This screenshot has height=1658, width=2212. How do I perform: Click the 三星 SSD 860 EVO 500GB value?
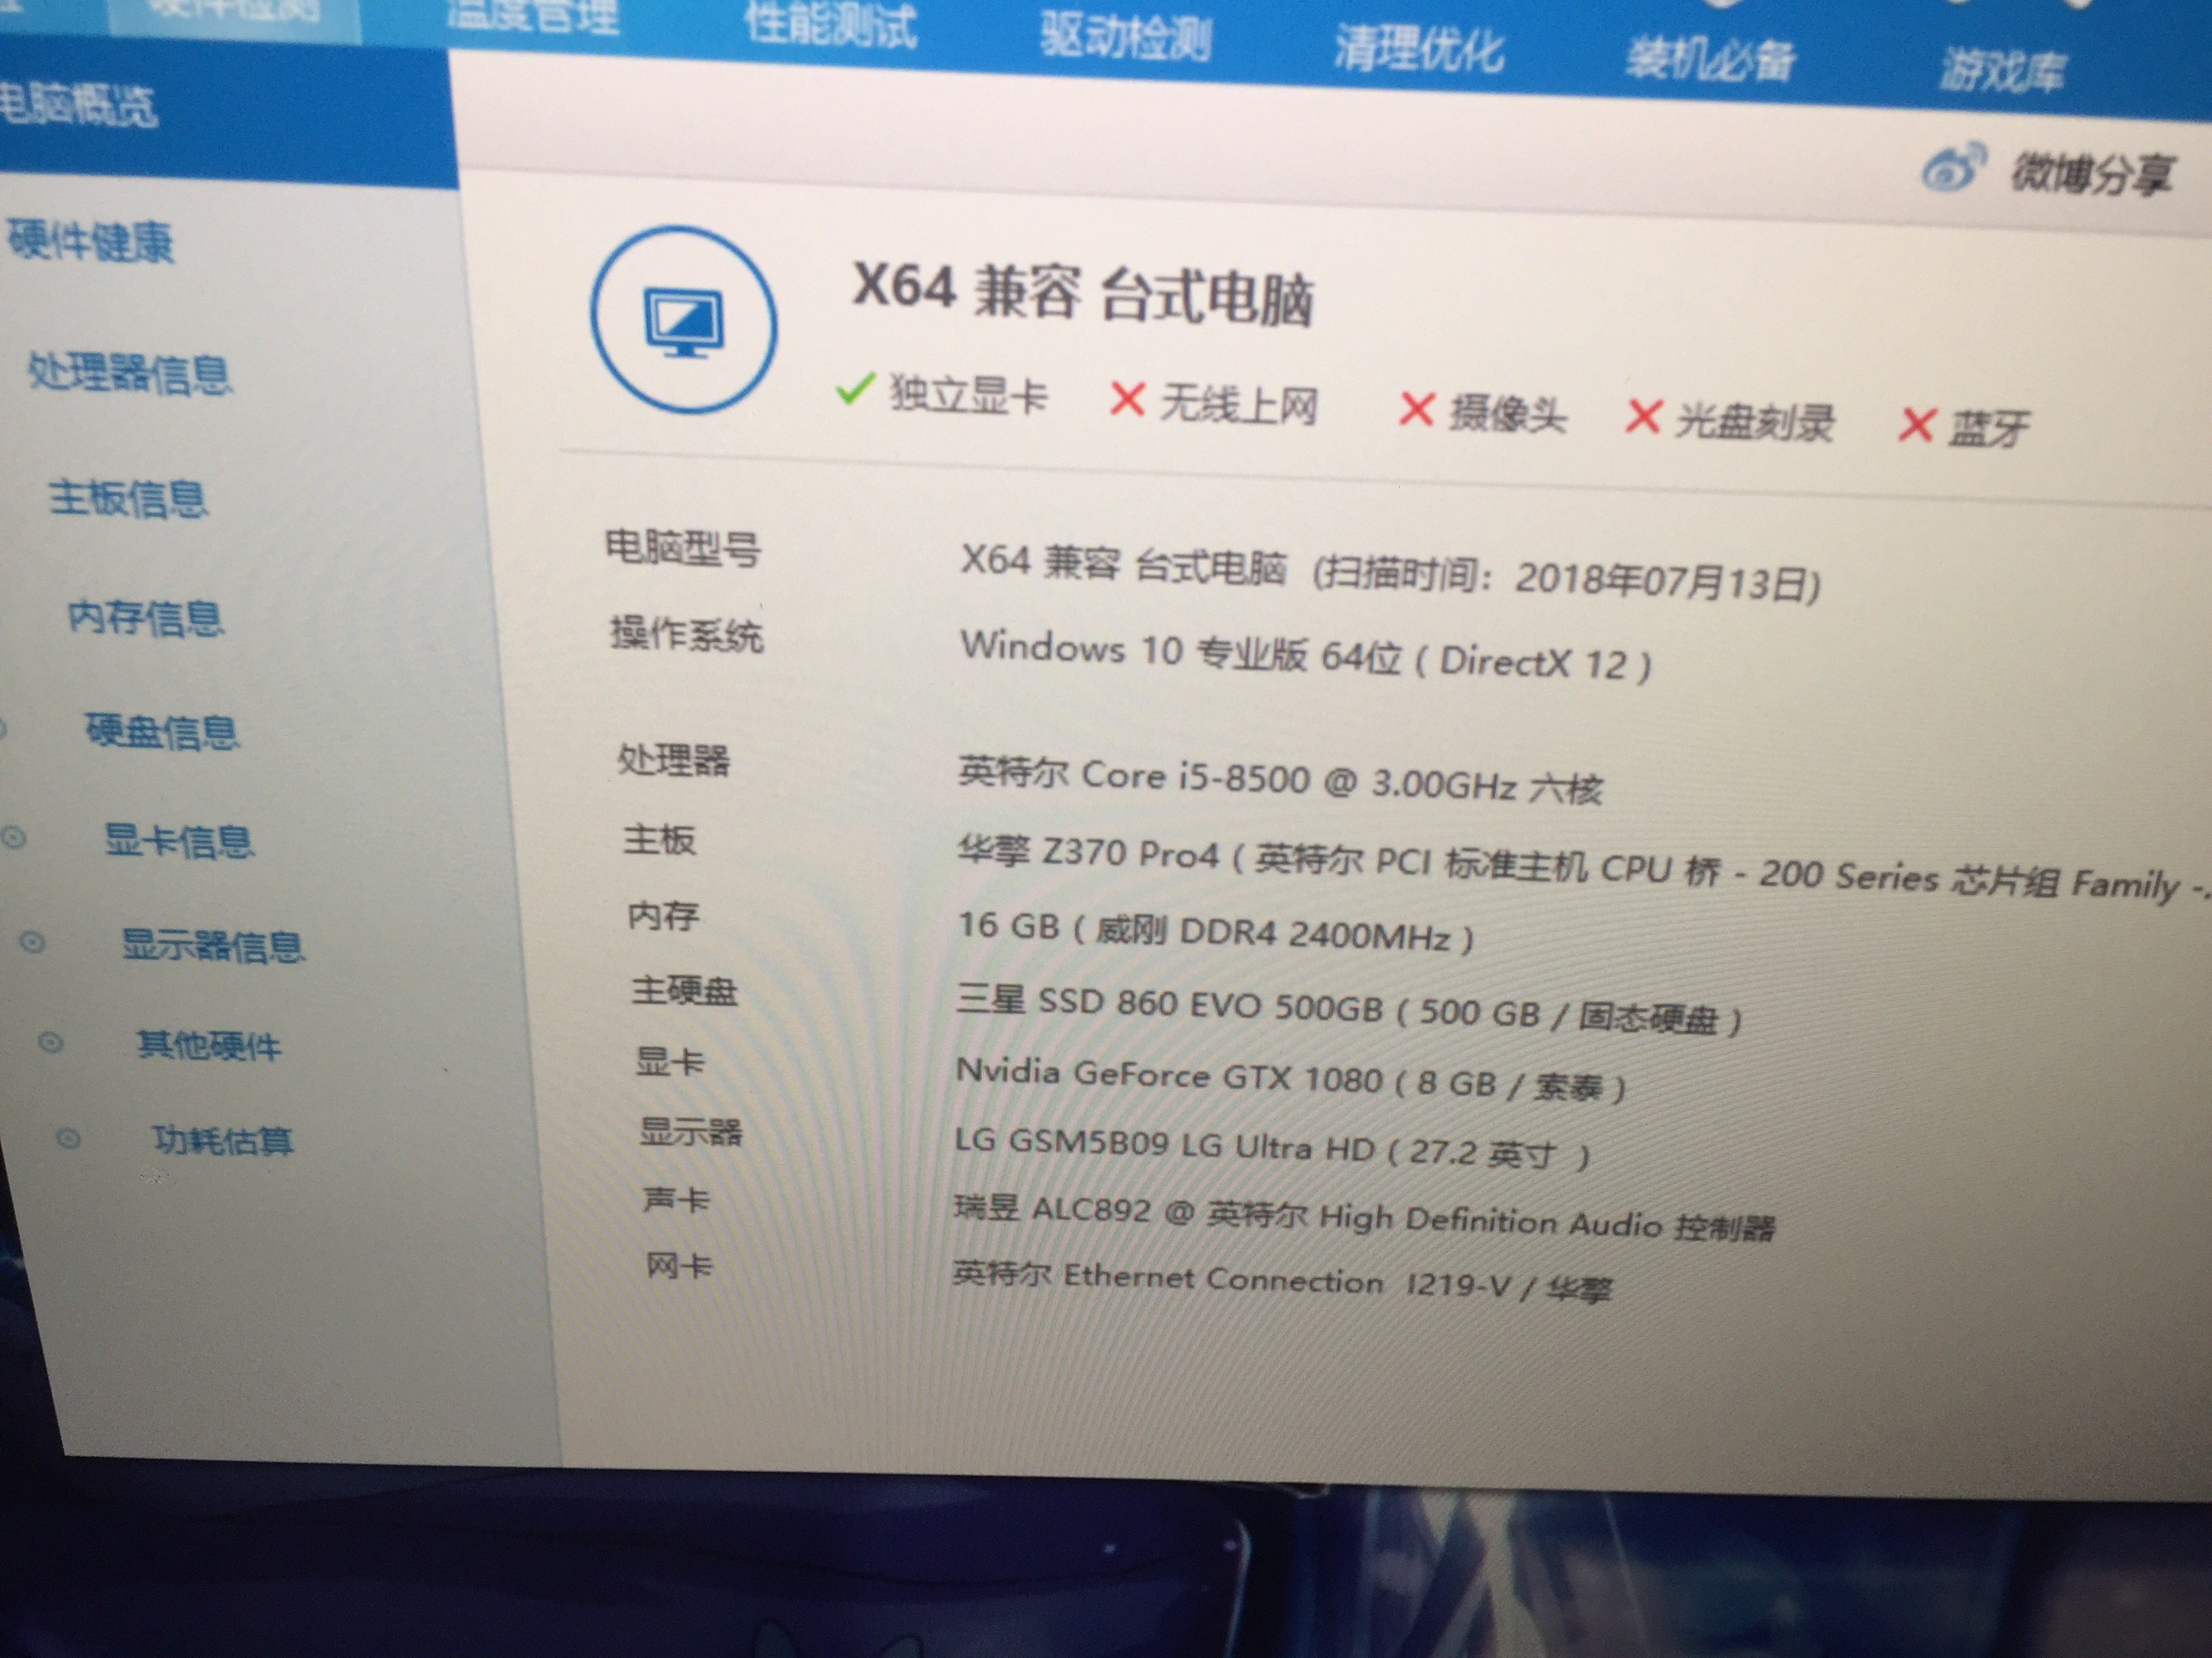[1350, 1011]
